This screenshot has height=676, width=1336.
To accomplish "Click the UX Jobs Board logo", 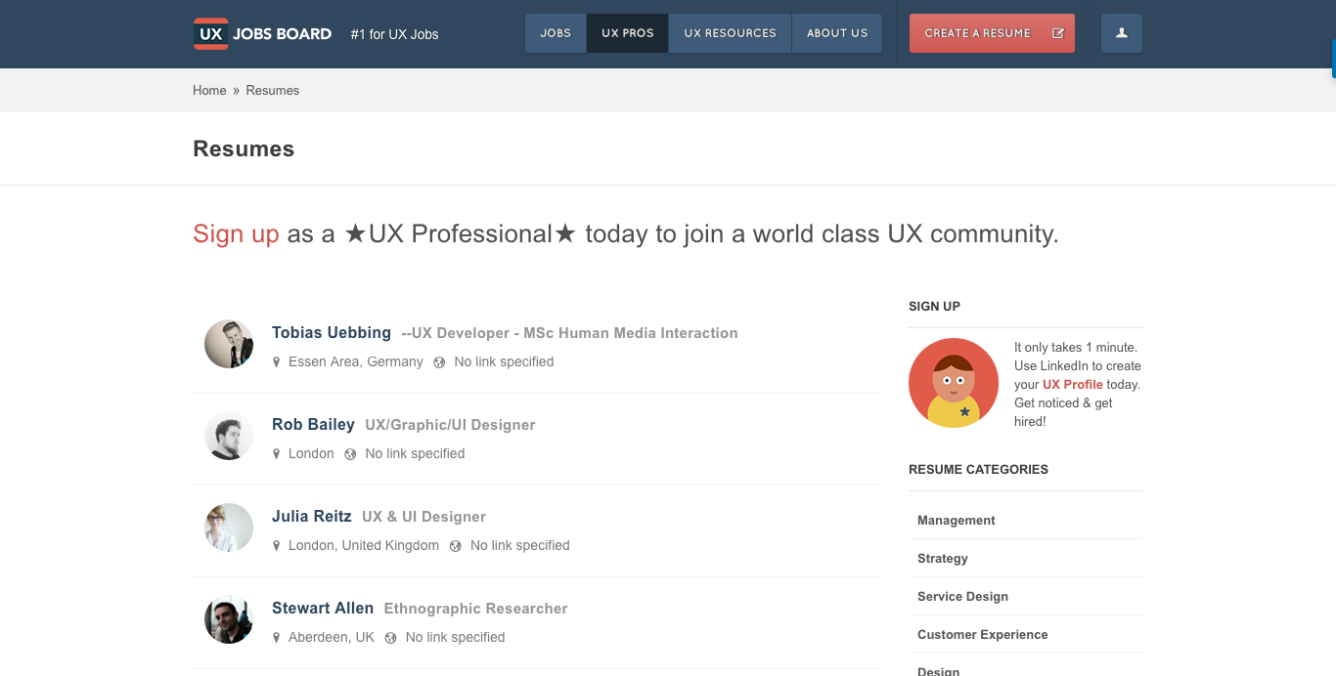I will tap(262, 32).
